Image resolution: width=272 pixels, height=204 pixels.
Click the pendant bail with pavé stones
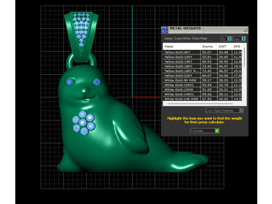tap(81, 37)
